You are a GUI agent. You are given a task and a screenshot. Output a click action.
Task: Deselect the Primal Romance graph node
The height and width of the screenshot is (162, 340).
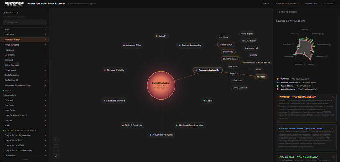(231, 59)
